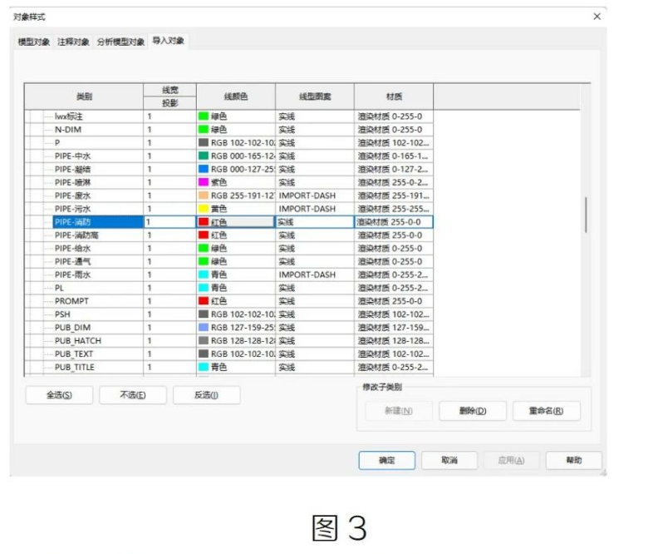Click the 全选(S) button
663x554 pixels.
pos(59,395)
